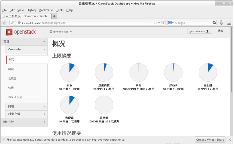Image resolution: width=234 pixels, height=144 pixels.
Task: Open 实例 in the sidebar
Action: 11,69
